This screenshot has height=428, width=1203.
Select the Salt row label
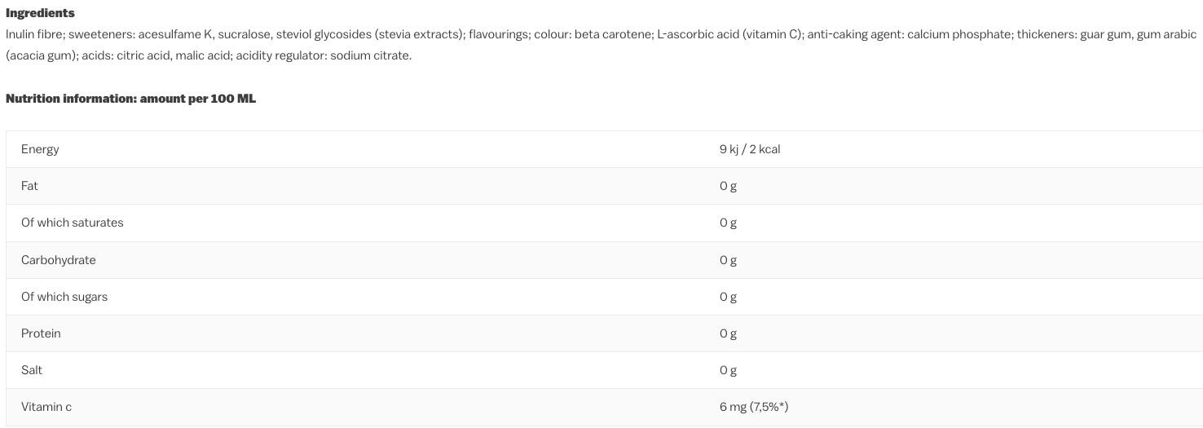point(32,370)
